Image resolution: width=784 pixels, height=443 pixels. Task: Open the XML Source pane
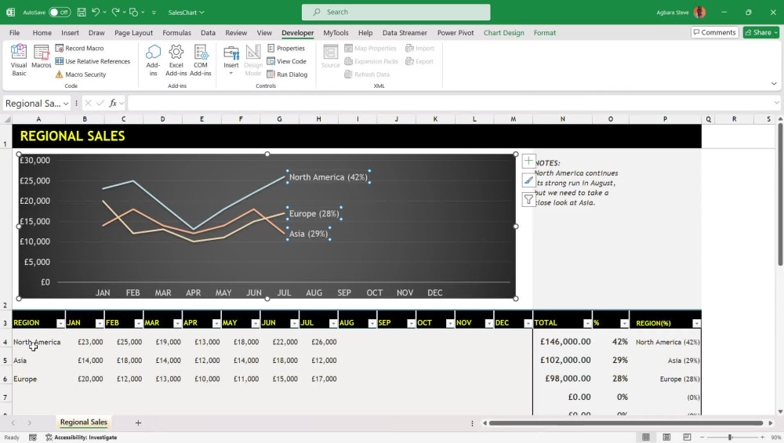point(331,56)
